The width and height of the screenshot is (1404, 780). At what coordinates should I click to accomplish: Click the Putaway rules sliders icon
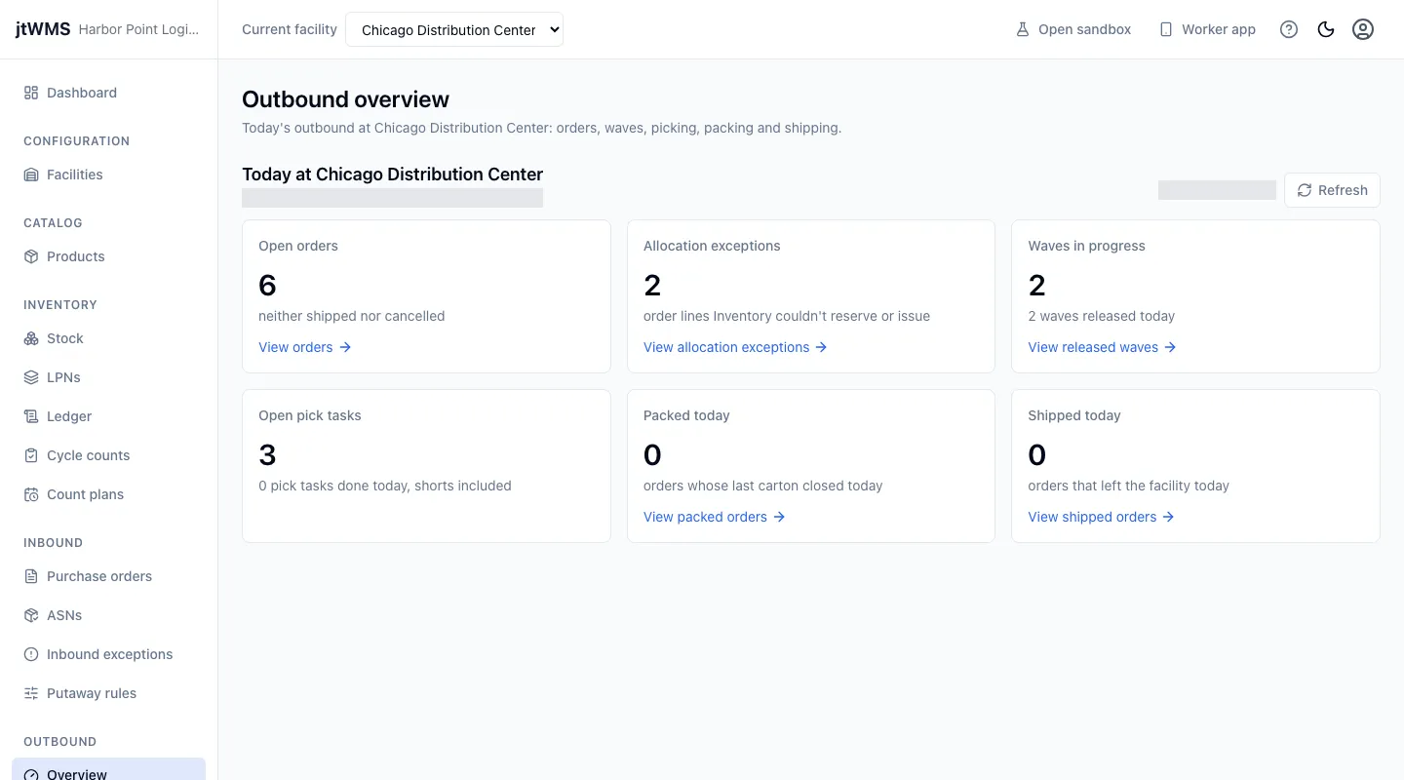click(31, 693)
